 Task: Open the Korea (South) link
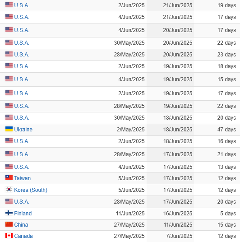tap(31, 190)
